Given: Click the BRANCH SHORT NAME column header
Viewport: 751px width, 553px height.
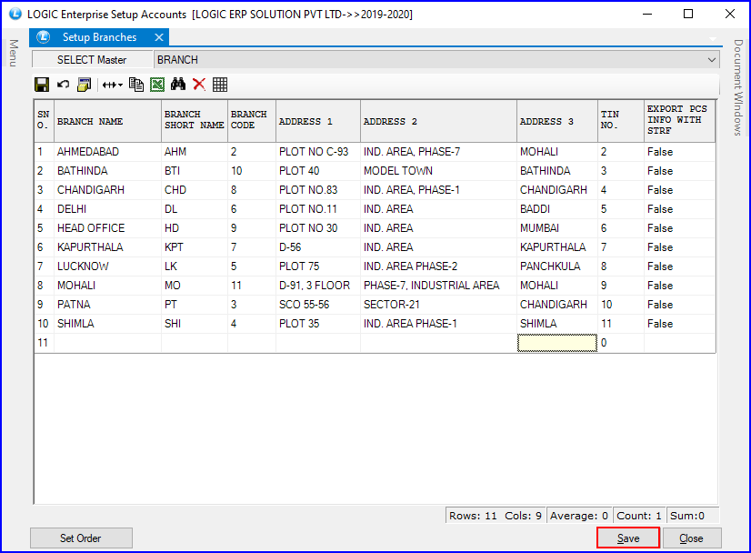Looking at the screenshot, I should 195,121.
